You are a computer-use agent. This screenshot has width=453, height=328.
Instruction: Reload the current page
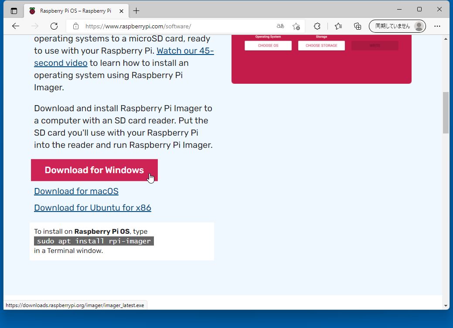(54, 26)
